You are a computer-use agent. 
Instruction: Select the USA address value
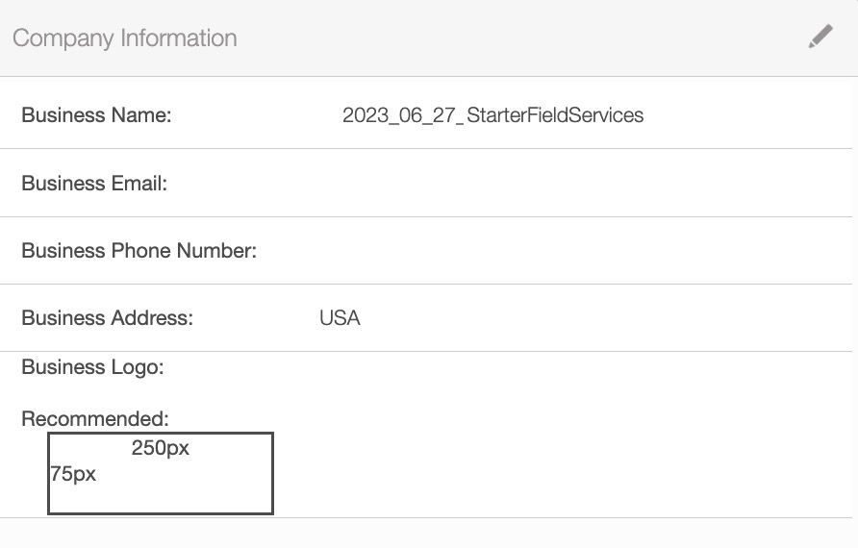pyautogui.click(x=340, y=318)
